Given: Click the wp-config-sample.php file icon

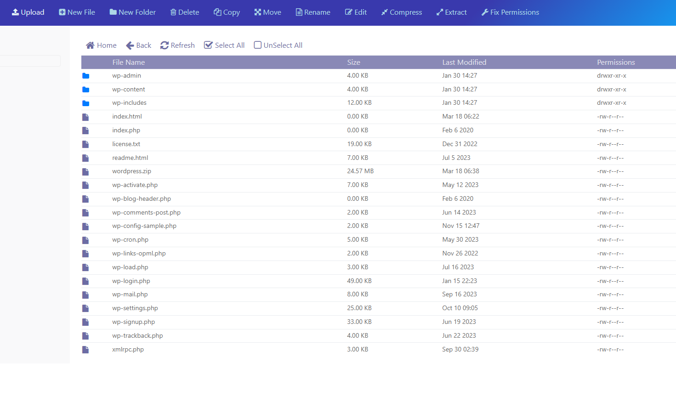Looking at the screenshot, I should pos(85,226).
